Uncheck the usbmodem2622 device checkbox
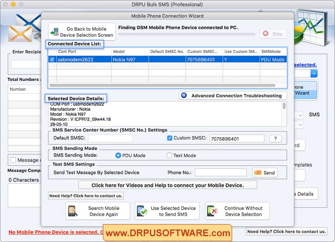The image size is (335, 242). coord(52,59)
